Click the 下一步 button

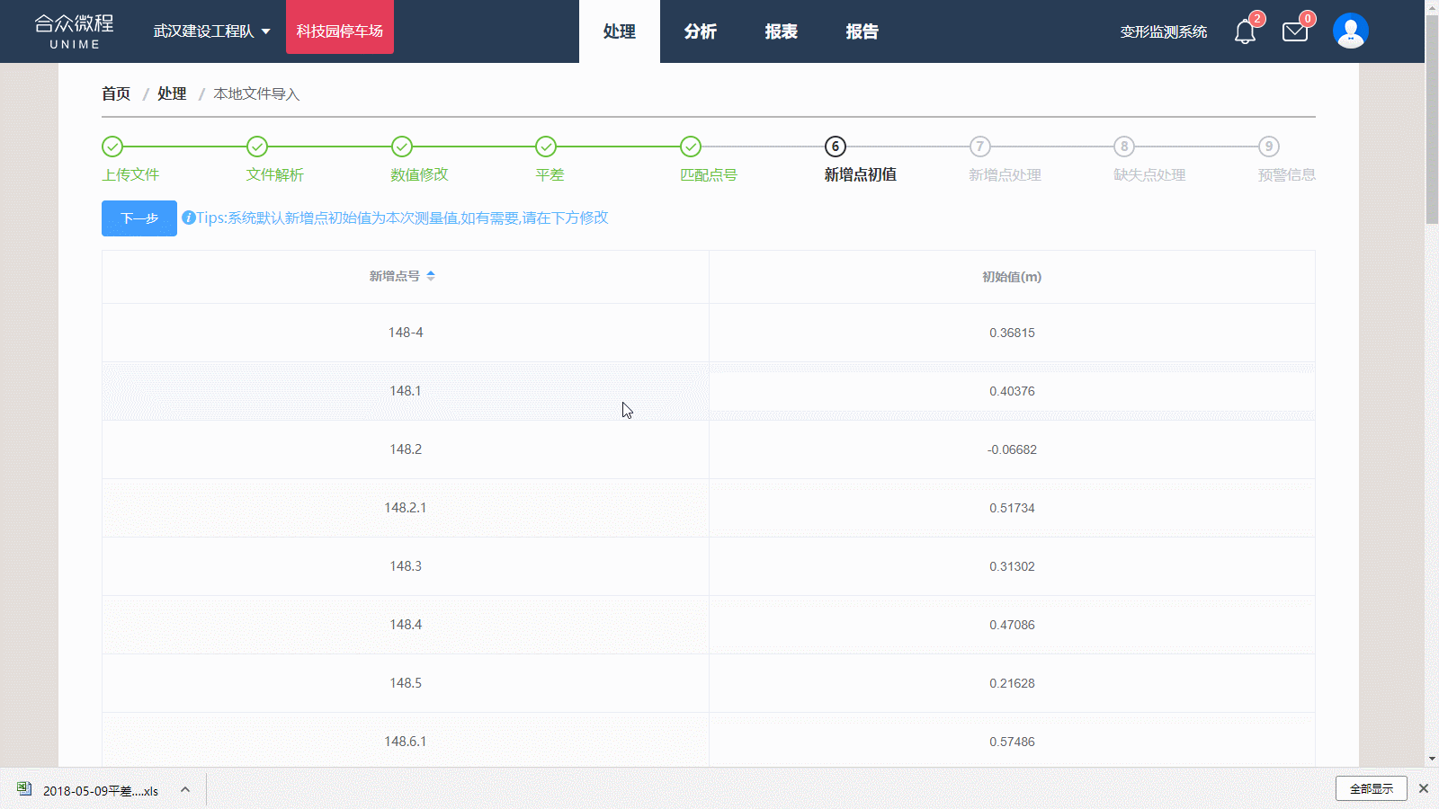click(139, 218)
